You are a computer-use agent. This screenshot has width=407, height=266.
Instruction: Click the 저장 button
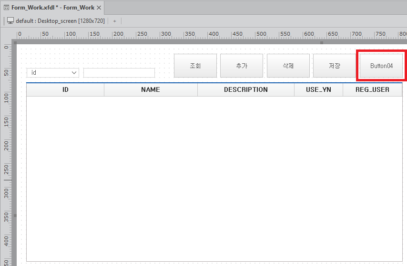(335, 66)
